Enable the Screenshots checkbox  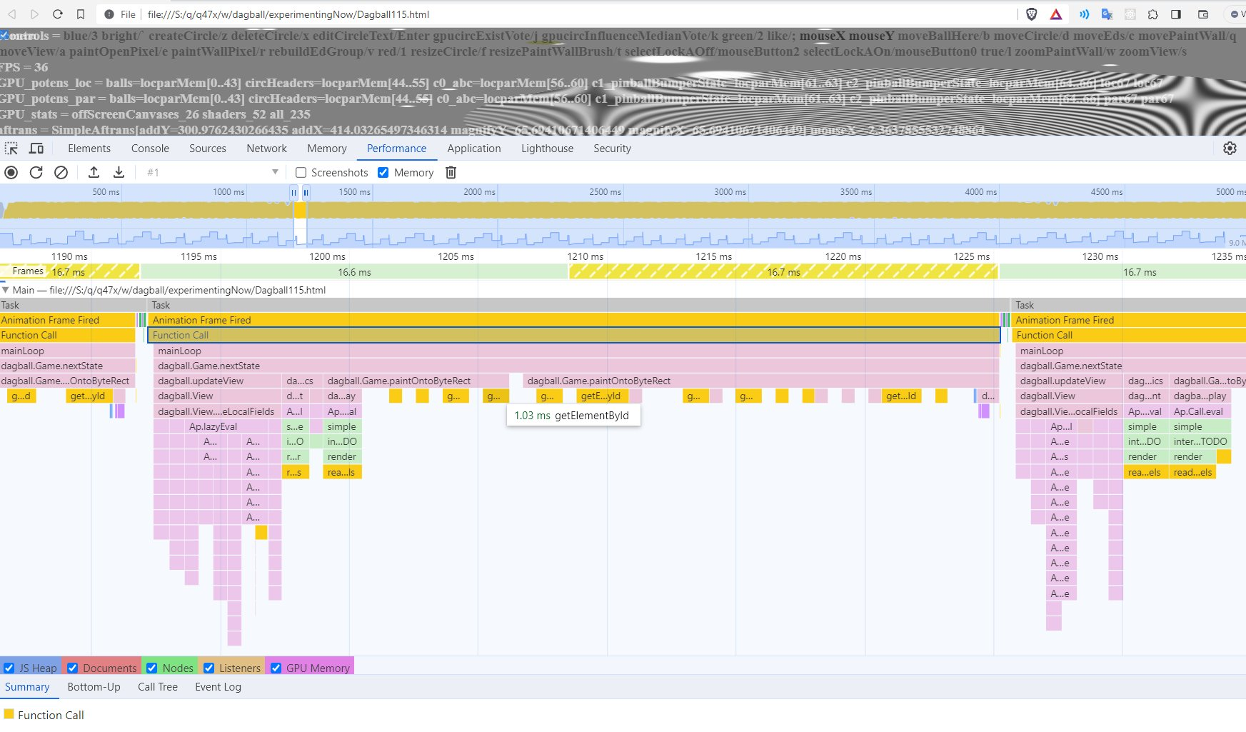pos(301,173)
